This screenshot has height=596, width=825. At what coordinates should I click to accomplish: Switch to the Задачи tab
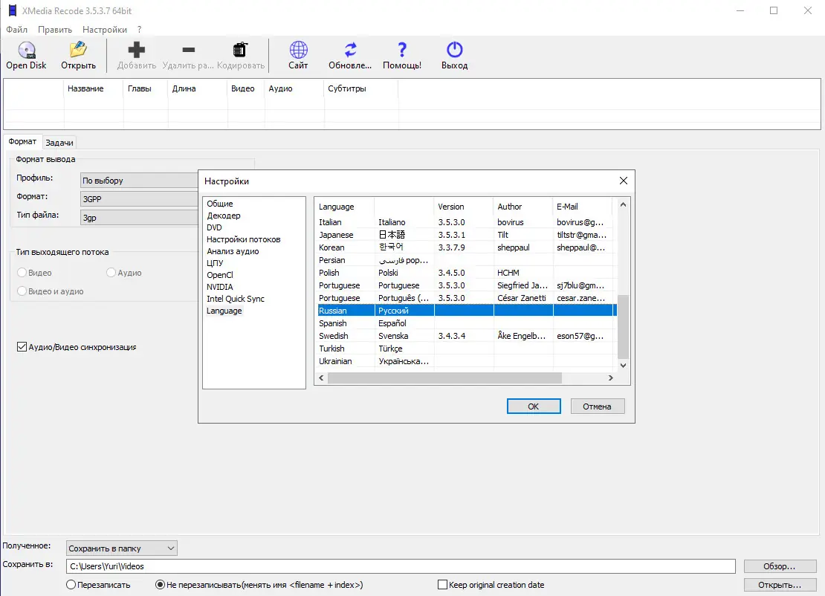(59, 141)
